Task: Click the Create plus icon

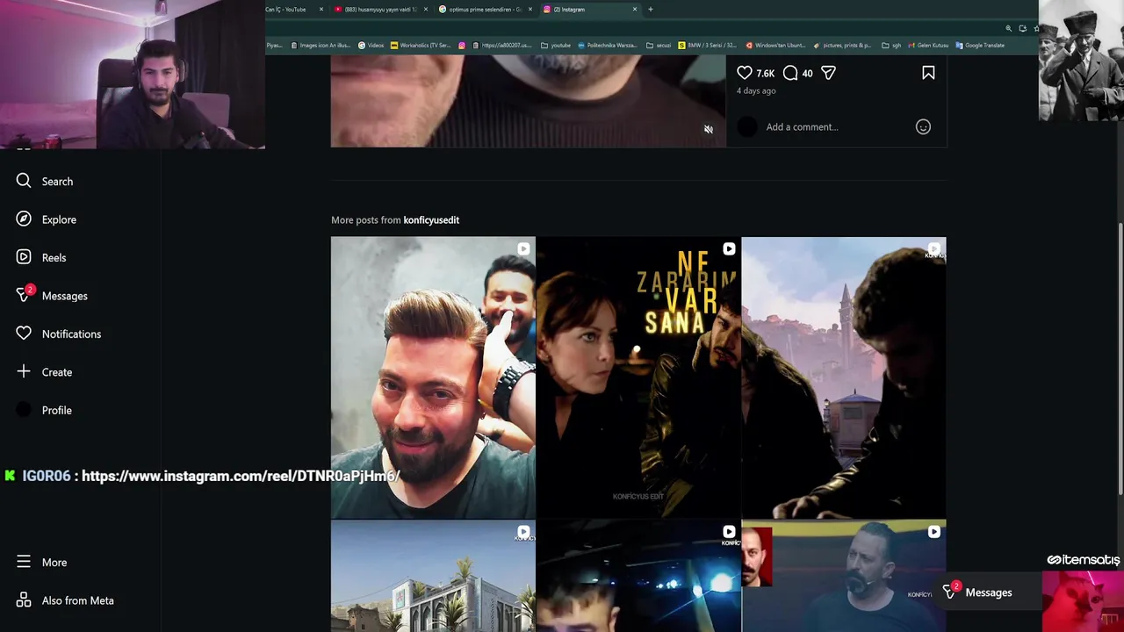Action: (x=24, y=371)
